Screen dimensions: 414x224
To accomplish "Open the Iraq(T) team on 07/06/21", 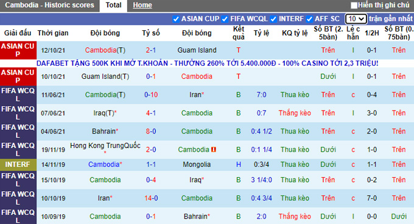I will point(105,113).
